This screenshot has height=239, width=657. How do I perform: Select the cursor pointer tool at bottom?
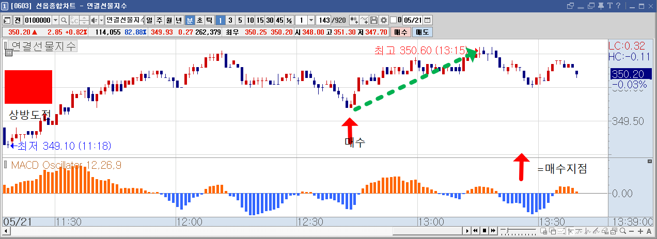tap(570, 231)
